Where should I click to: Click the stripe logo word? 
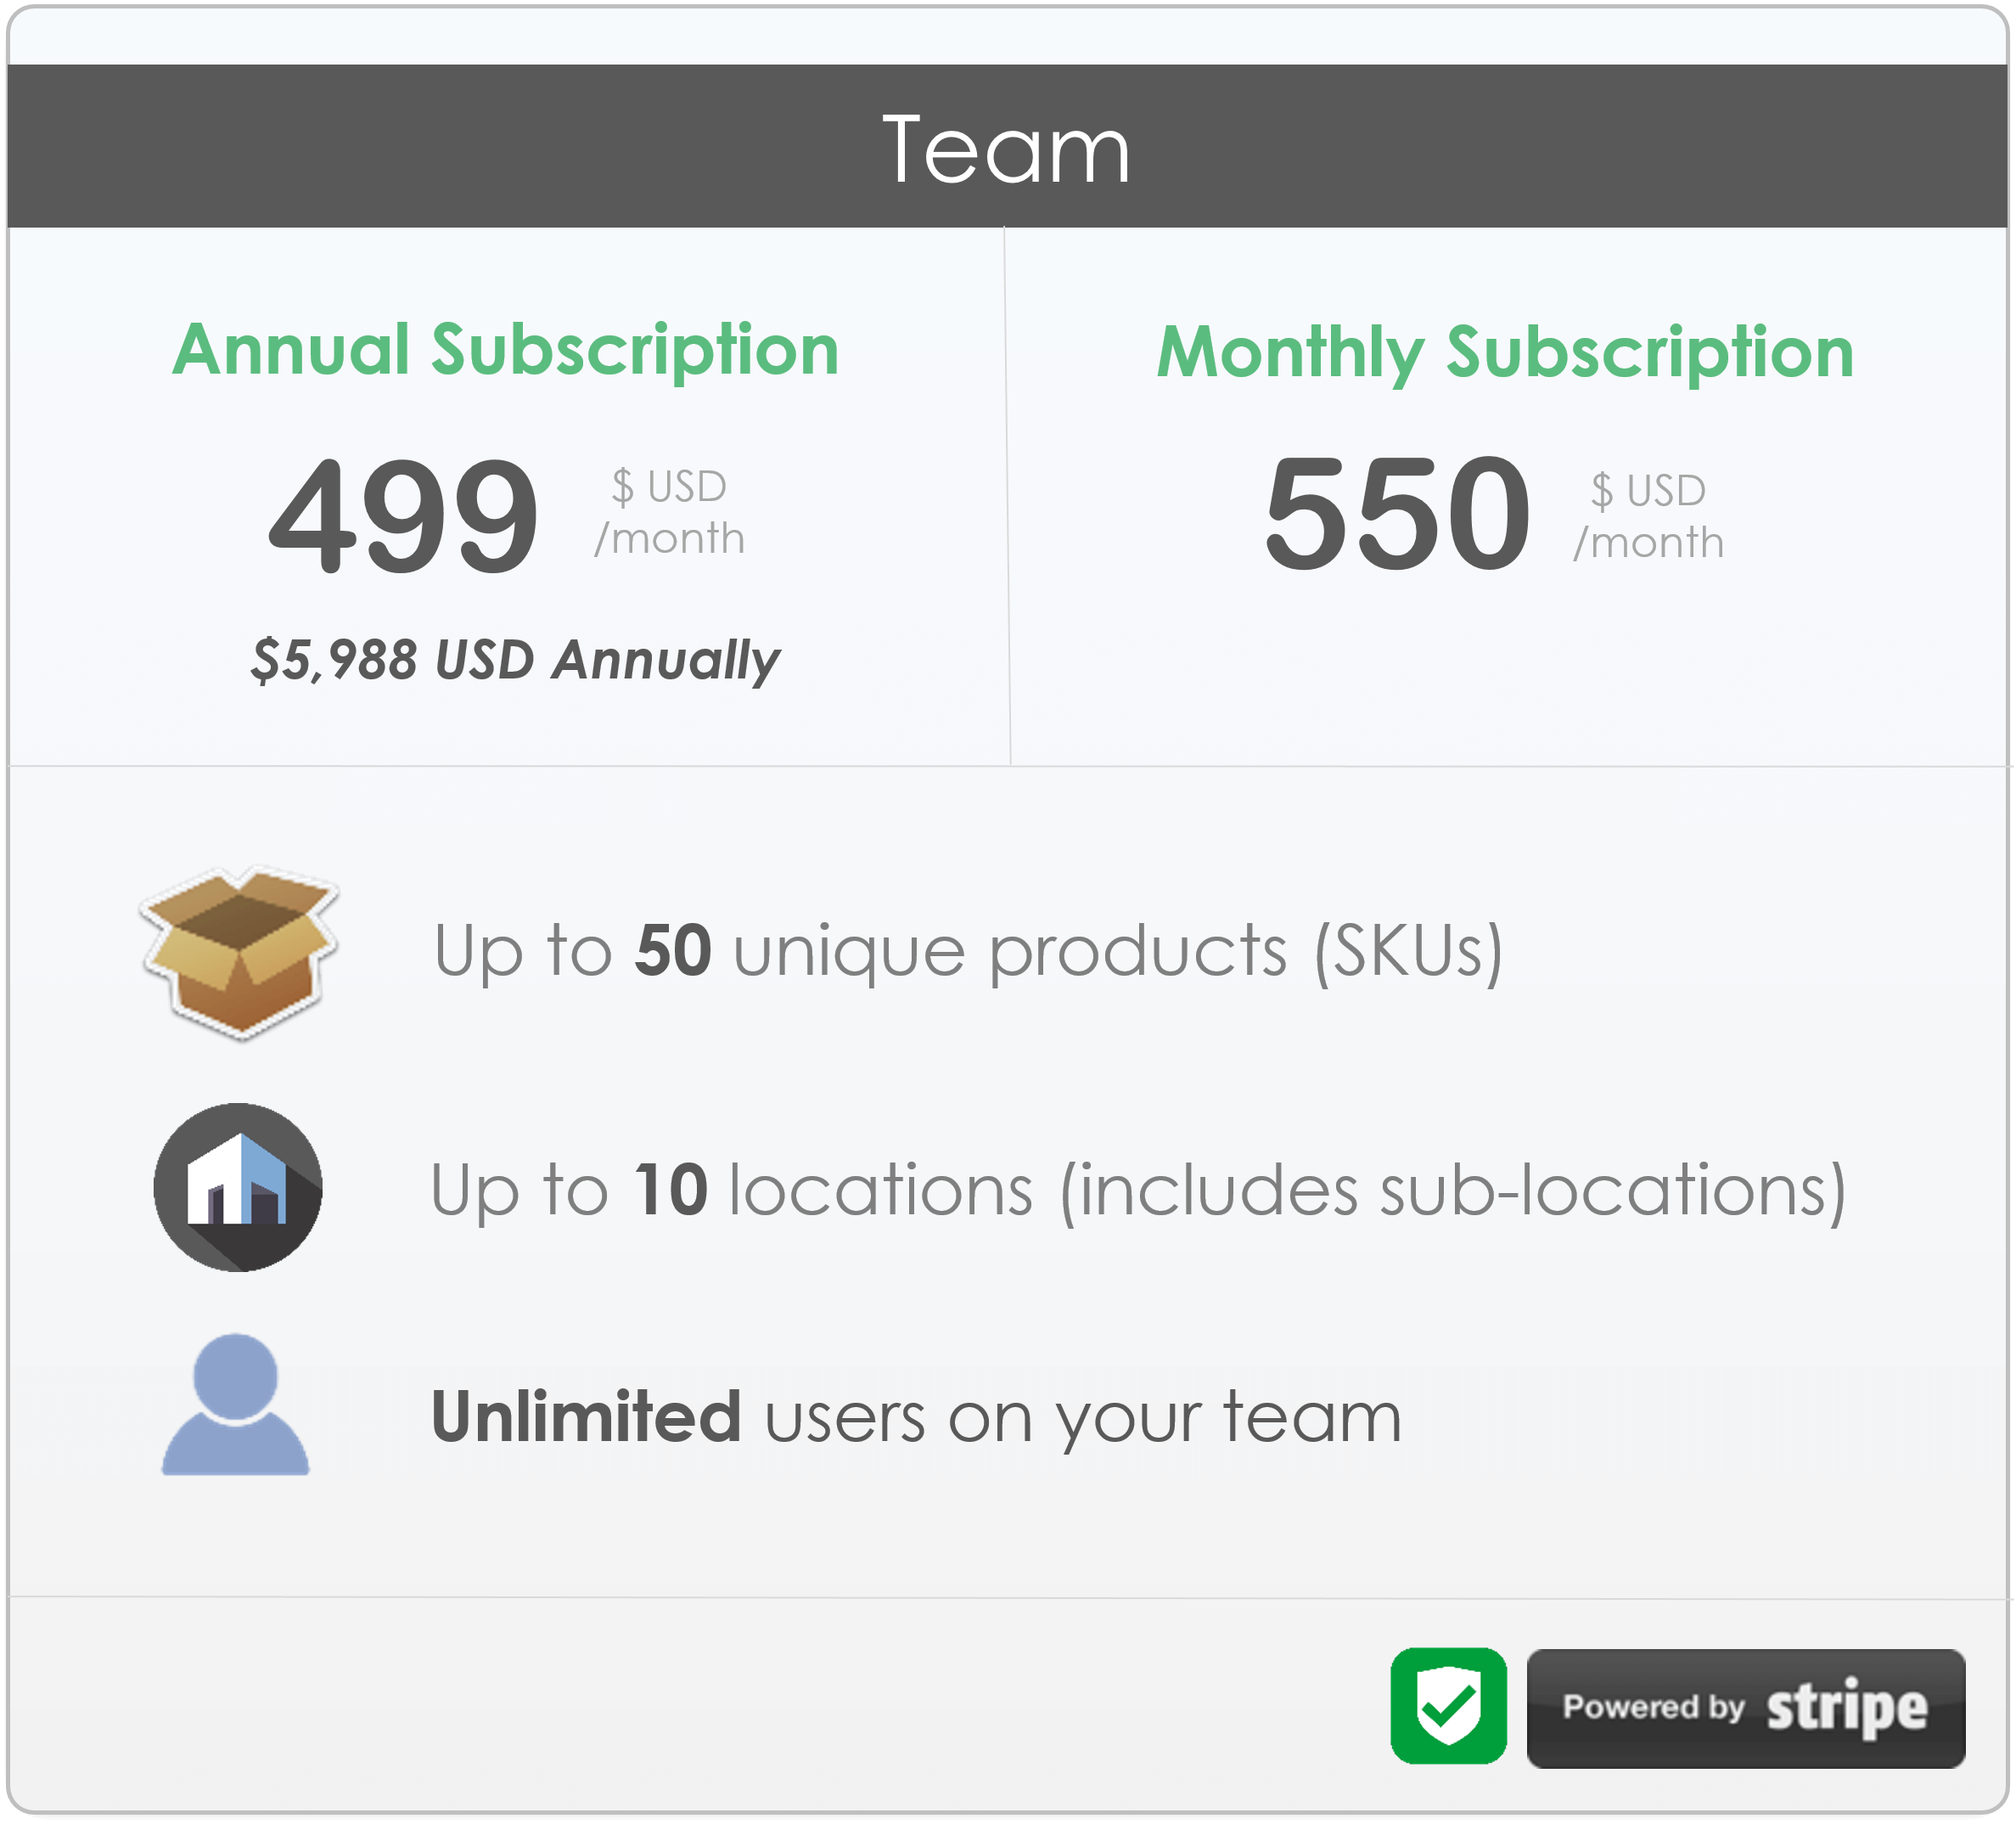(1847, 1708)
